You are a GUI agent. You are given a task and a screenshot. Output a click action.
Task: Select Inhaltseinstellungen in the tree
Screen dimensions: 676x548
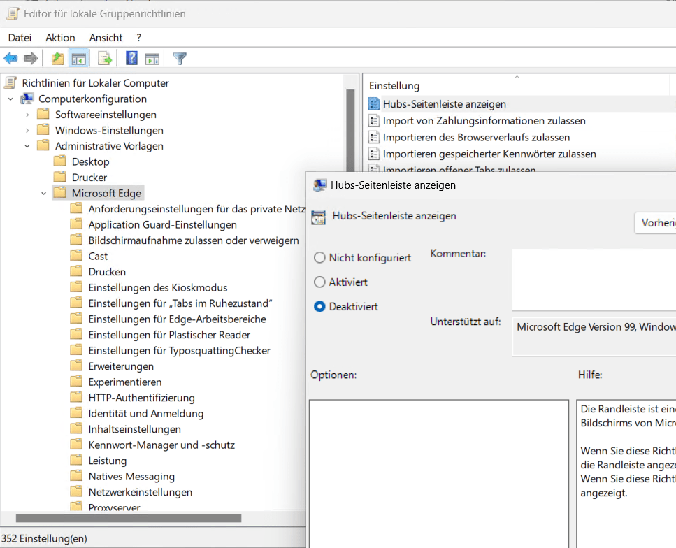click(134, 429)
